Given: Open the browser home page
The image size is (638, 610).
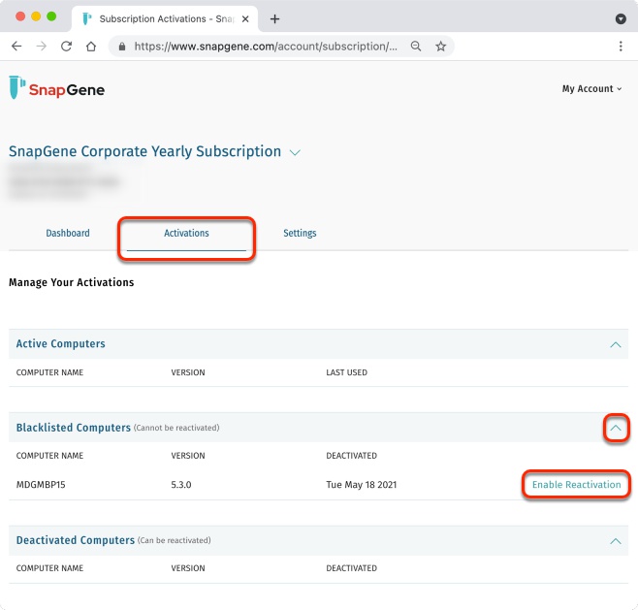Looking at the screenshot, I should tap(91, 46).
